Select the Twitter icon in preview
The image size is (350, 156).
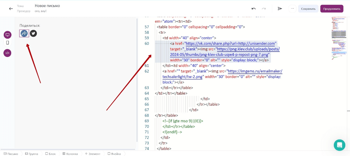click(x=33, y=34)
